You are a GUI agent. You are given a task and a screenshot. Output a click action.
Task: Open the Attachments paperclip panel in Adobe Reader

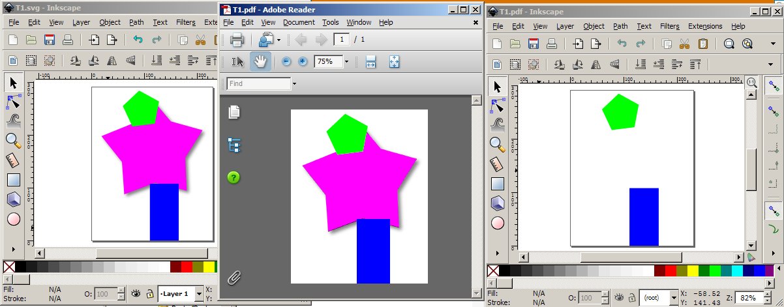coord(234,278)
